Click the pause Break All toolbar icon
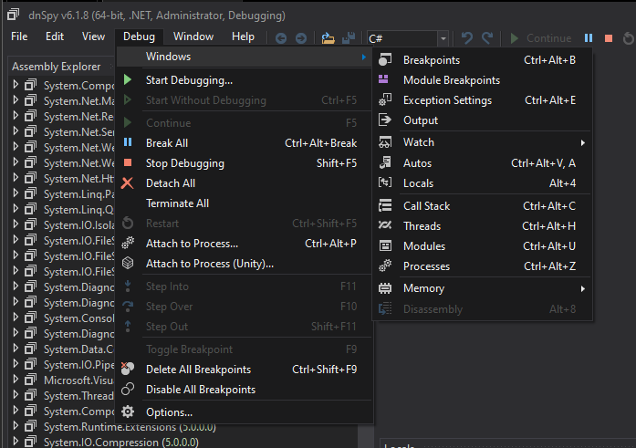The image size is (636, 448). pyautogui.click(x=589, y=38)
